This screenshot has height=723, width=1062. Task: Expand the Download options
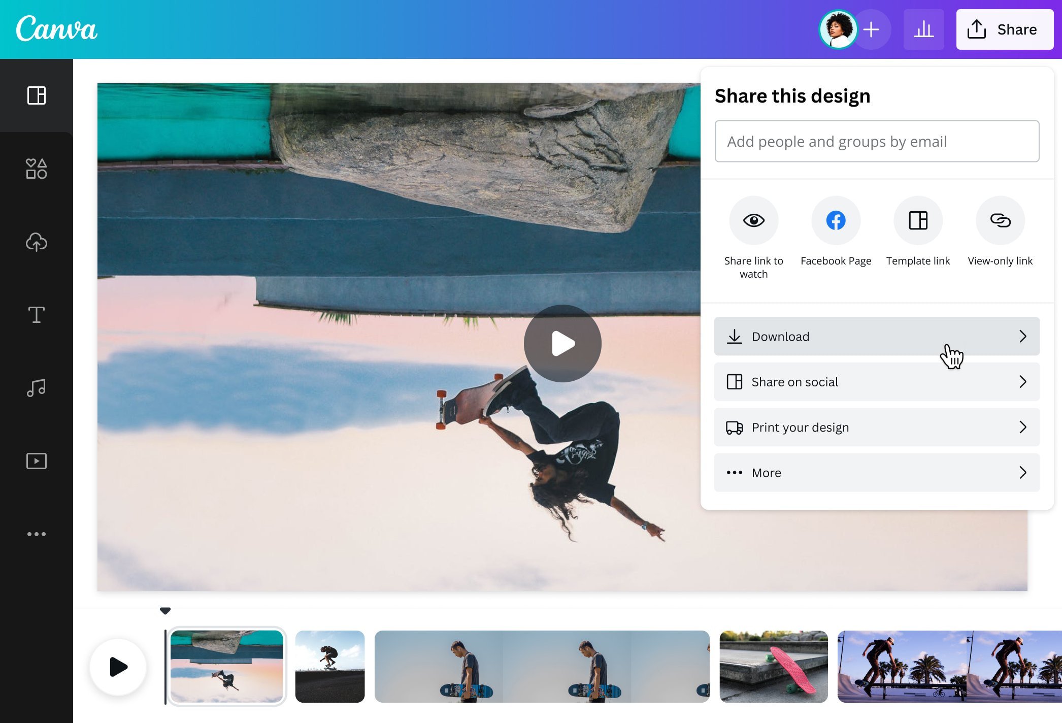(876, 336)
